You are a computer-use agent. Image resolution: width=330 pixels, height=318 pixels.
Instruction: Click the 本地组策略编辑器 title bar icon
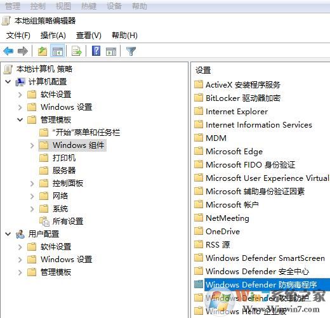(6, 21)
